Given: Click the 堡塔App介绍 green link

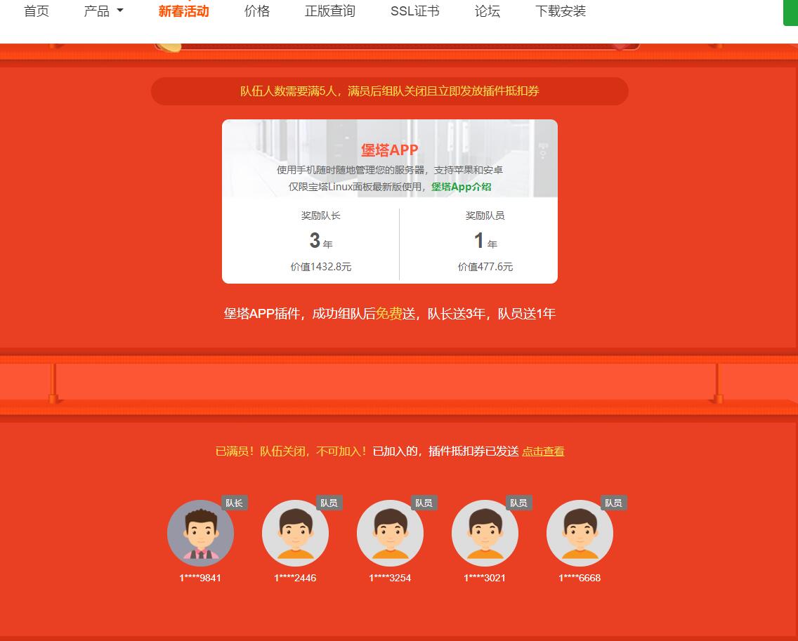Looking at the screenshot, I should (461, 187).
